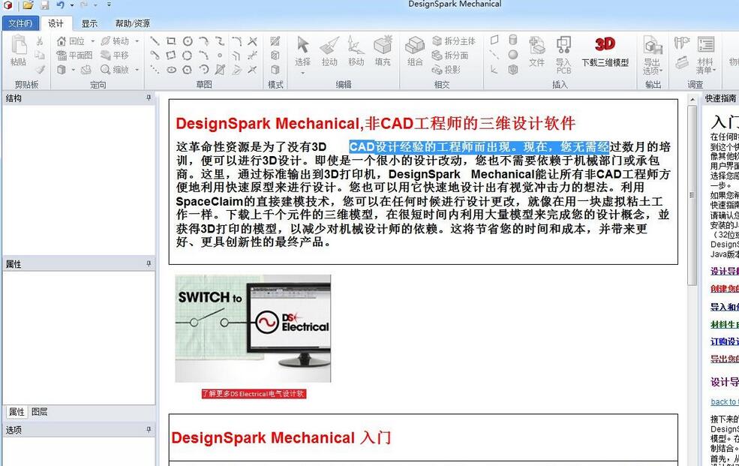Click the SWITCH to DS Electrical banner

click(x=253, y=329)
